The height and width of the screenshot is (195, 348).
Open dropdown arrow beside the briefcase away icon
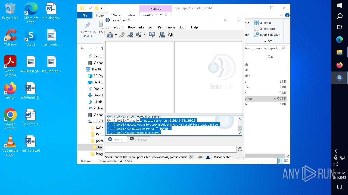116,35
